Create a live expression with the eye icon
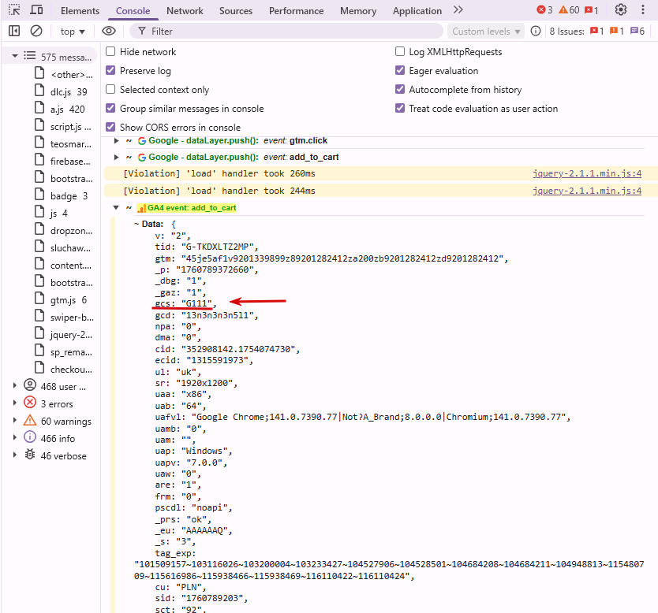The width and height of the screenshot is (658, 613). [109, 31]
